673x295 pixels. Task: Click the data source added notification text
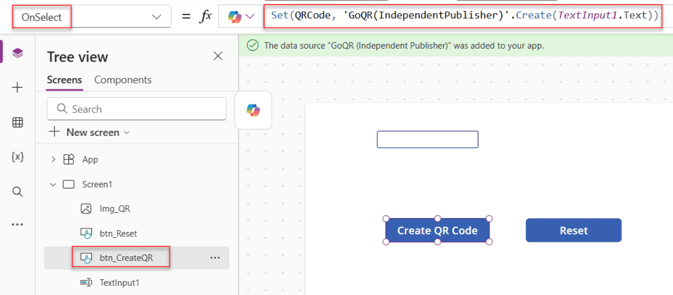pyautogui.click(x=404, y=45)
